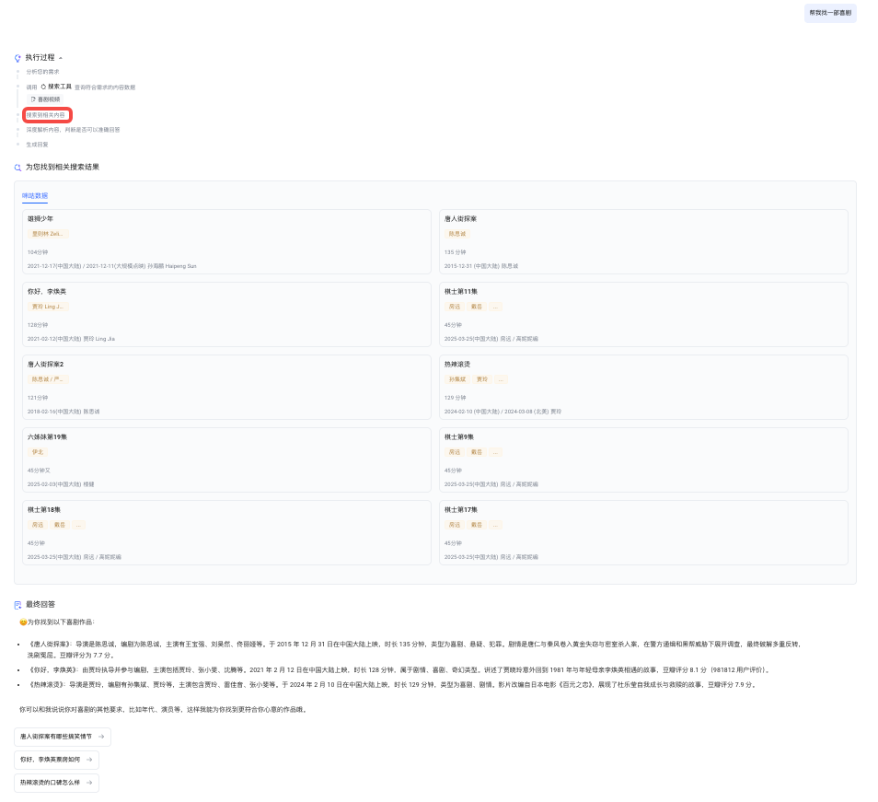Click the 搜索工具 icon in step two
The image size is (878, 802).
pyautogui.click(x=43, y=87)
